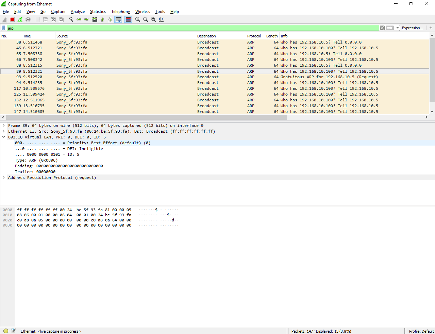Viewport: 435px width, 334px height.
Task: Go to specified packet icon
Action: [95, 19]
